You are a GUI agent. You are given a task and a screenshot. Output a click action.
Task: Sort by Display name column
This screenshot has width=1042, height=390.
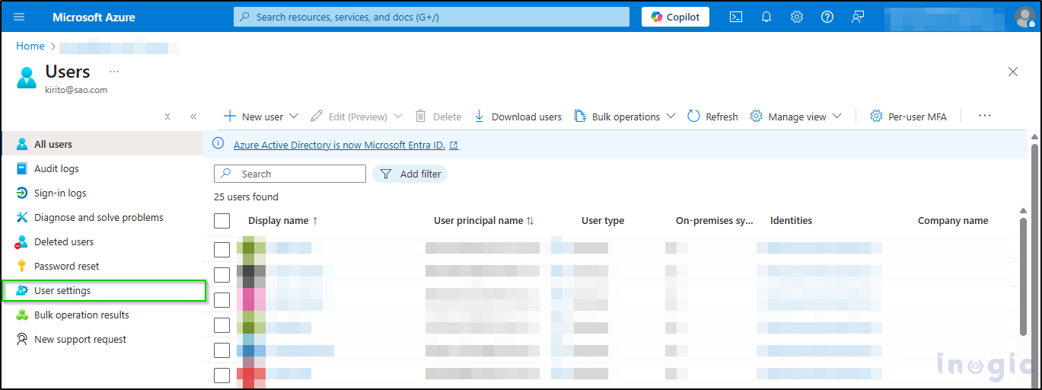point(283,221)
